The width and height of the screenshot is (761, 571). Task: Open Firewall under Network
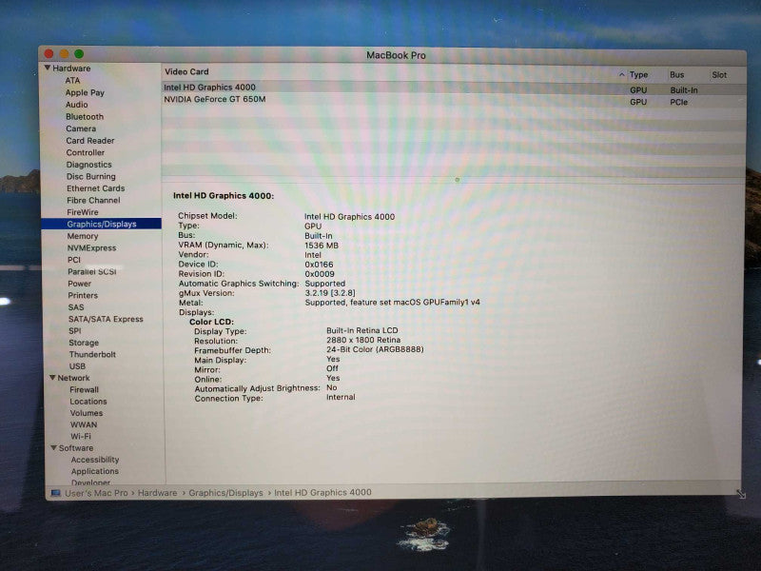[x=84, y=389]
